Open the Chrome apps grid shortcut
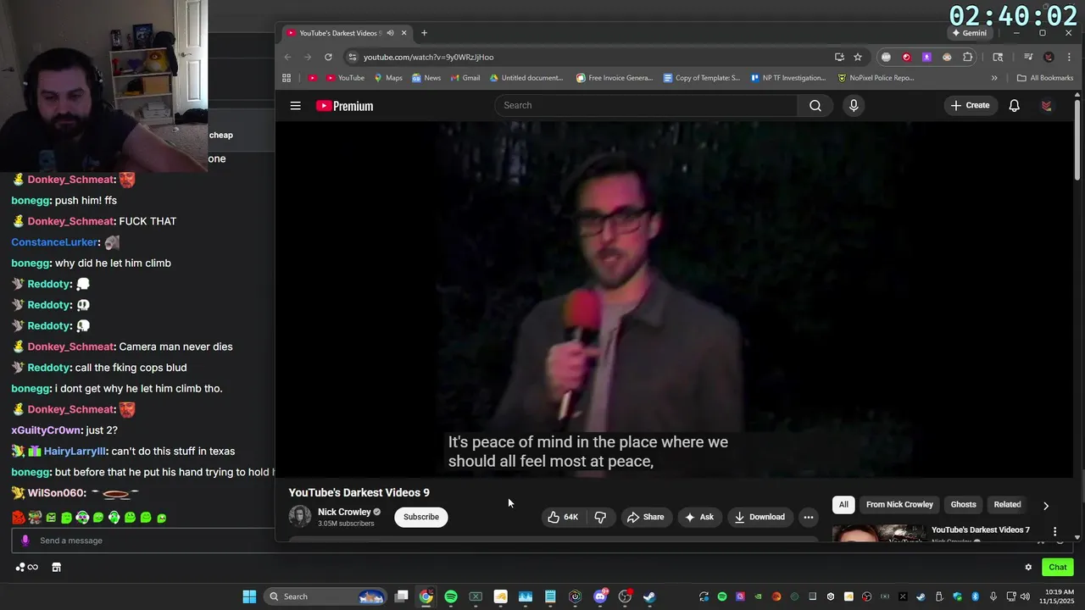Screen dimensions: 1085x610 [287, 78]
